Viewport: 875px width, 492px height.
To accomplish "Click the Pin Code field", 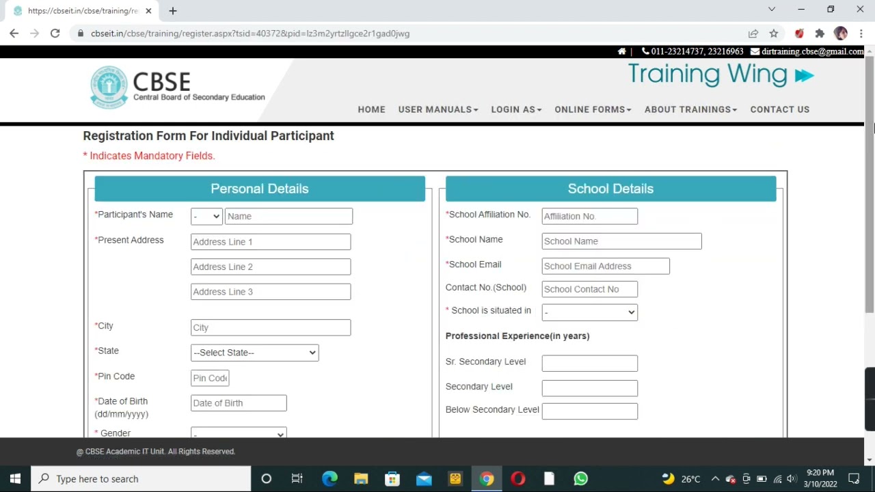I will coord(210,378).
